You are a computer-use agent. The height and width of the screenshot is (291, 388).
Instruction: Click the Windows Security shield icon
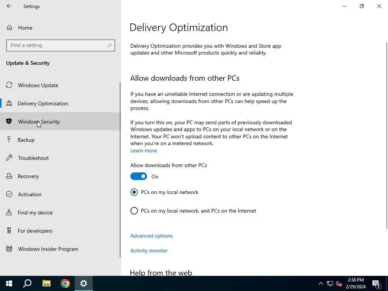(x=9, y=121)
